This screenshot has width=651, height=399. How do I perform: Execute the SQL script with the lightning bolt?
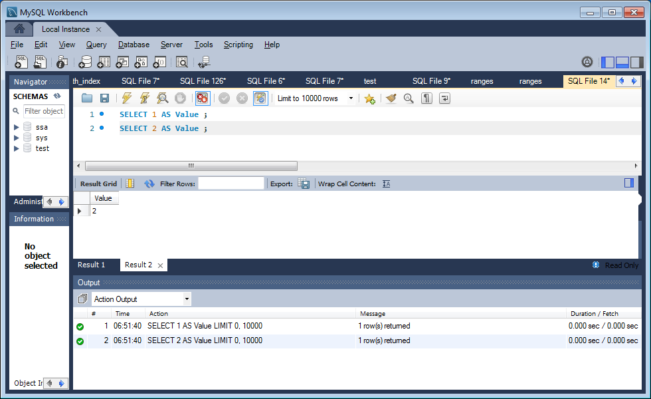click(126, 98)
